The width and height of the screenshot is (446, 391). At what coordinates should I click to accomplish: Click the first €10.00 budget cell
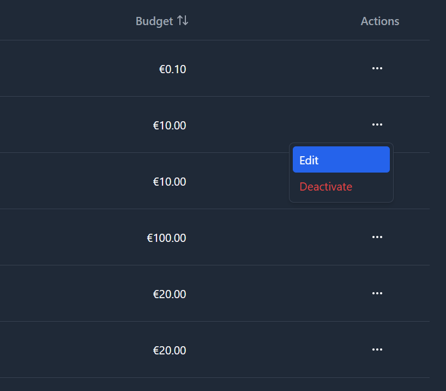point(170,126)
